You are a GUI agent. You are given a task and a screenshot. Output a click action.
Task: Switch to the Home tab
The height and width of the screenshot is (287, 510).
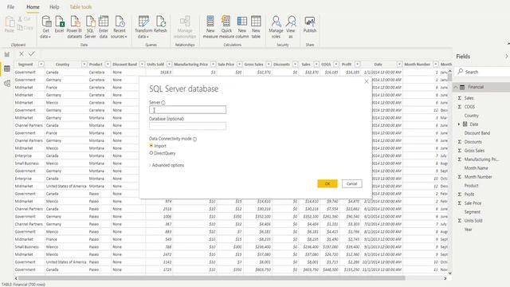click(x=33, y=7)
